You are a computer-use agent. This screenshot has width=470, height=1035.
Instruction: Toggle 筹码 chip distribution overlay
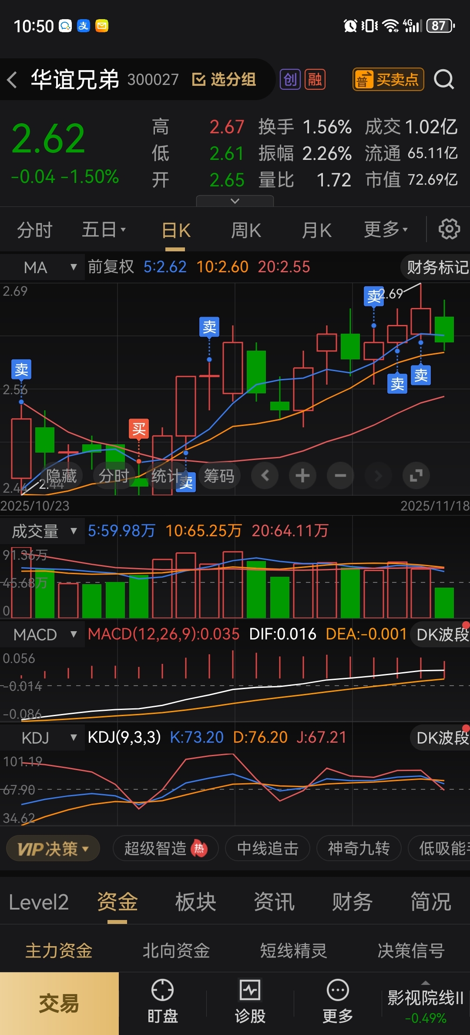click(x=219, y=475)
